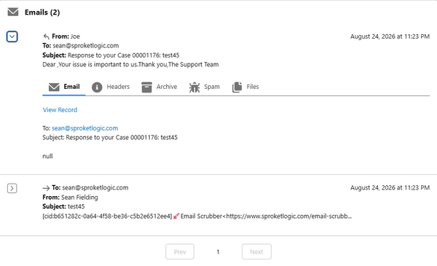Open the Files tab

coord(245,87)
